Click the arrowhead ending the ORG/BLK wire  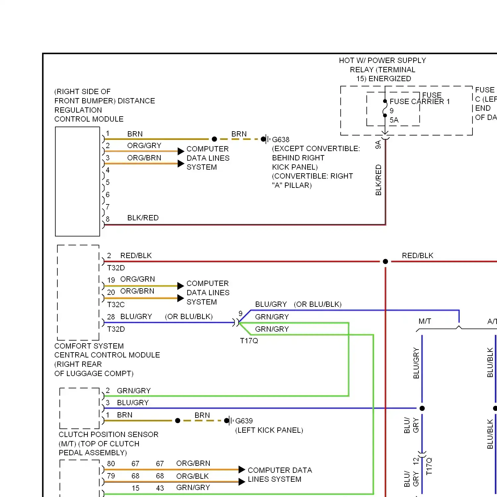pyautogui.click(x=242, y=482)
